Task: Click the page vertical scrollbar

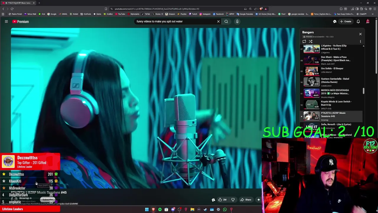Action: pyautogui.click(x=377, y=46)
